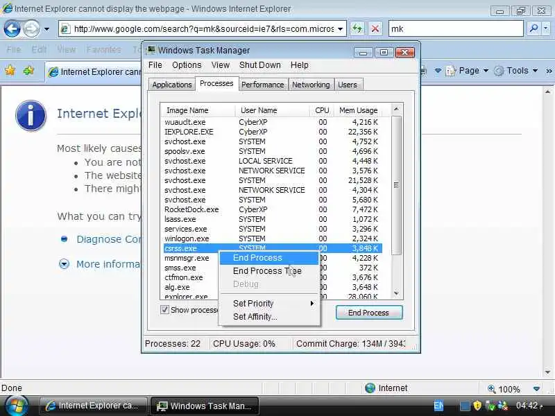Click the Internet zone globe icon
The width and height of the screenshot is (555, 416).
(x=370, y=388)
